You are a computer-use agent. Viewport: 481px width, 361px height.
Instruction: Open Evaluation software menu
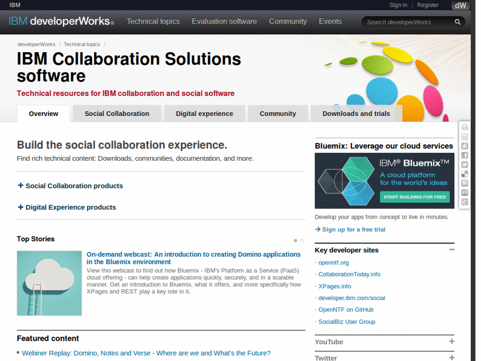224,21
